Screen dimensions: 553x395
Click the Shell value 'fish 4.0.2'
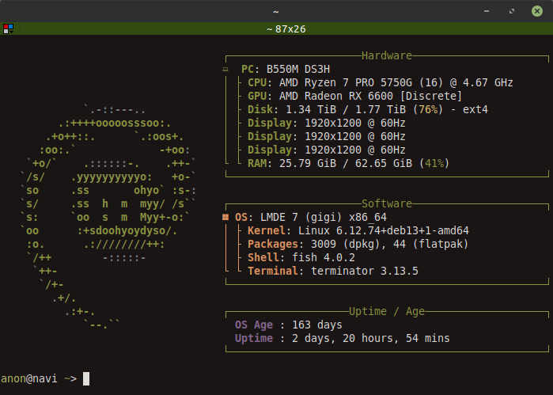[324, 257]
